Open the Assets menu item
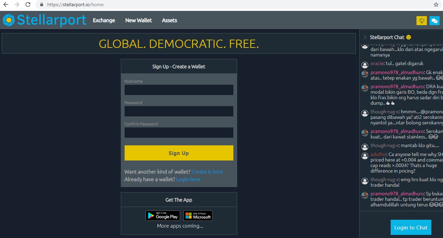Image resolution: width=443 pixels, height=238 pixels. (169, 20)
